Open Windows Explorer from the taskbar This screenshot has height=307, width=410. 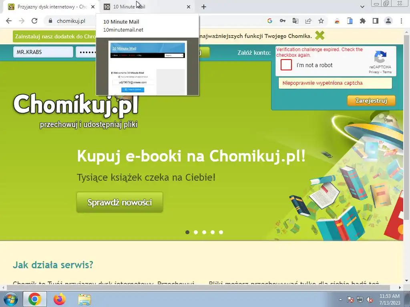pos(84,299)
